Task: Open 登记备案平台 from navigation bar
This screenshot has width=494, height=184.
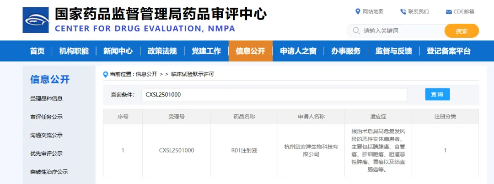Action: click(448, 51)
